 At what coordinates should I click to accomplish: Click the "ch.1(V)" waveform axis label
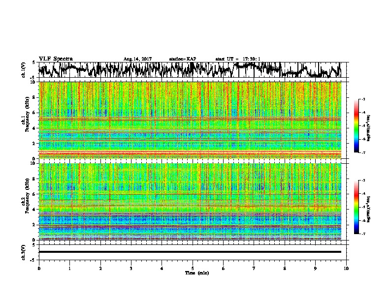(23, 70)
